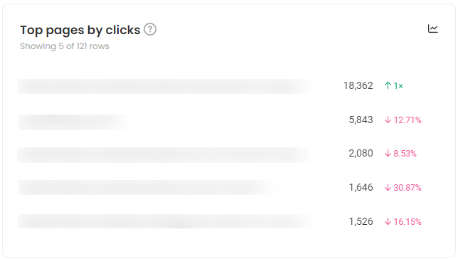Click the Showing 5 of 121 rows text
Viewport: 458px width, 259px height.
click(65, 46)
